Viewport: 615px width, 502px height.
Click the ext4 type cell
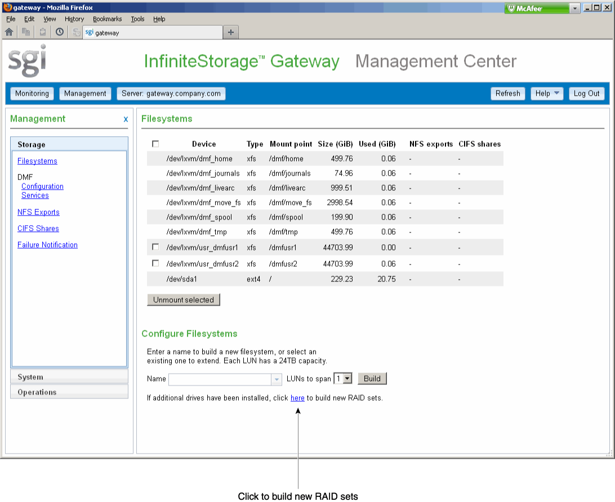pyautogui.click(x=253, y=279)
